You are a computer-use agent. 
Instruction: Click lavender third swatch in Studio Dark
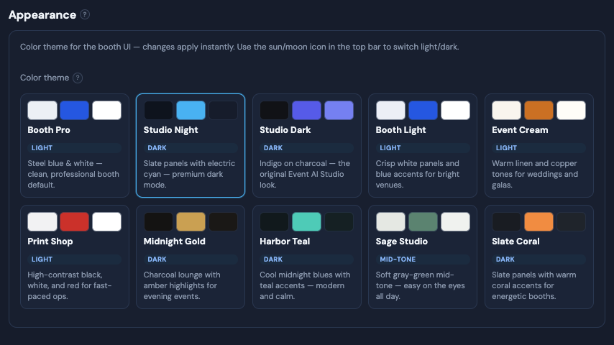339,110
